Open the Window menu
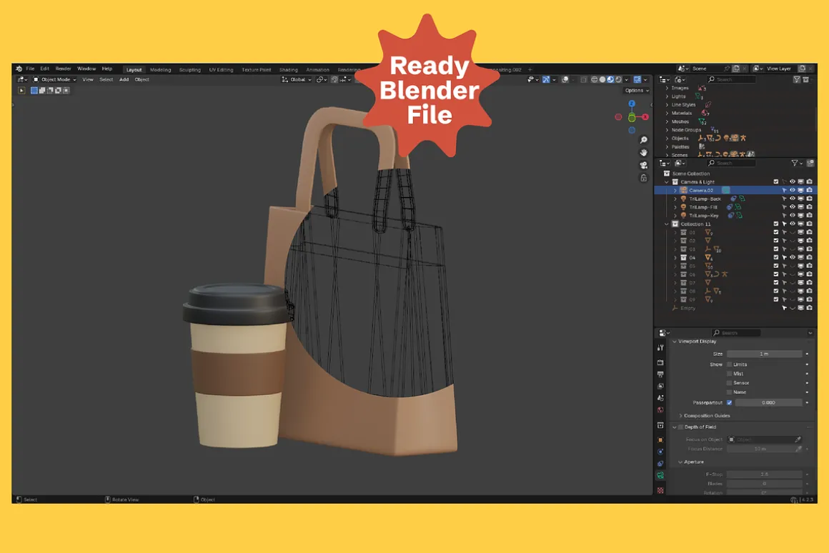This screenshot has height=553, width=829. point(86,69)
